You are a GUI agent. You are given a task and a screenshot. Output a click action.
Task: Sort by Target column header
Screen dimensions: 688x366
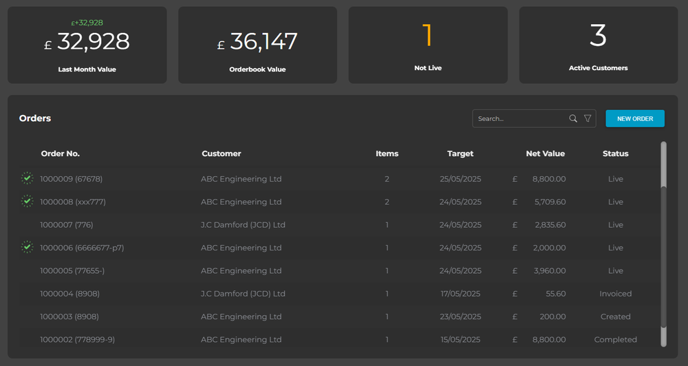[x=460, y=153]
